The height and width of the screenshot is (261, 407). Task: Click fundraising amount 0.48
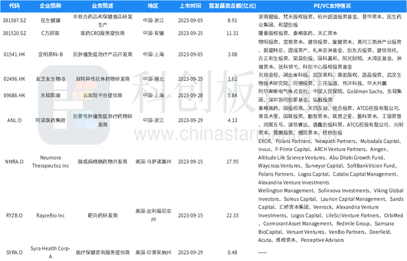click(233, 252)
